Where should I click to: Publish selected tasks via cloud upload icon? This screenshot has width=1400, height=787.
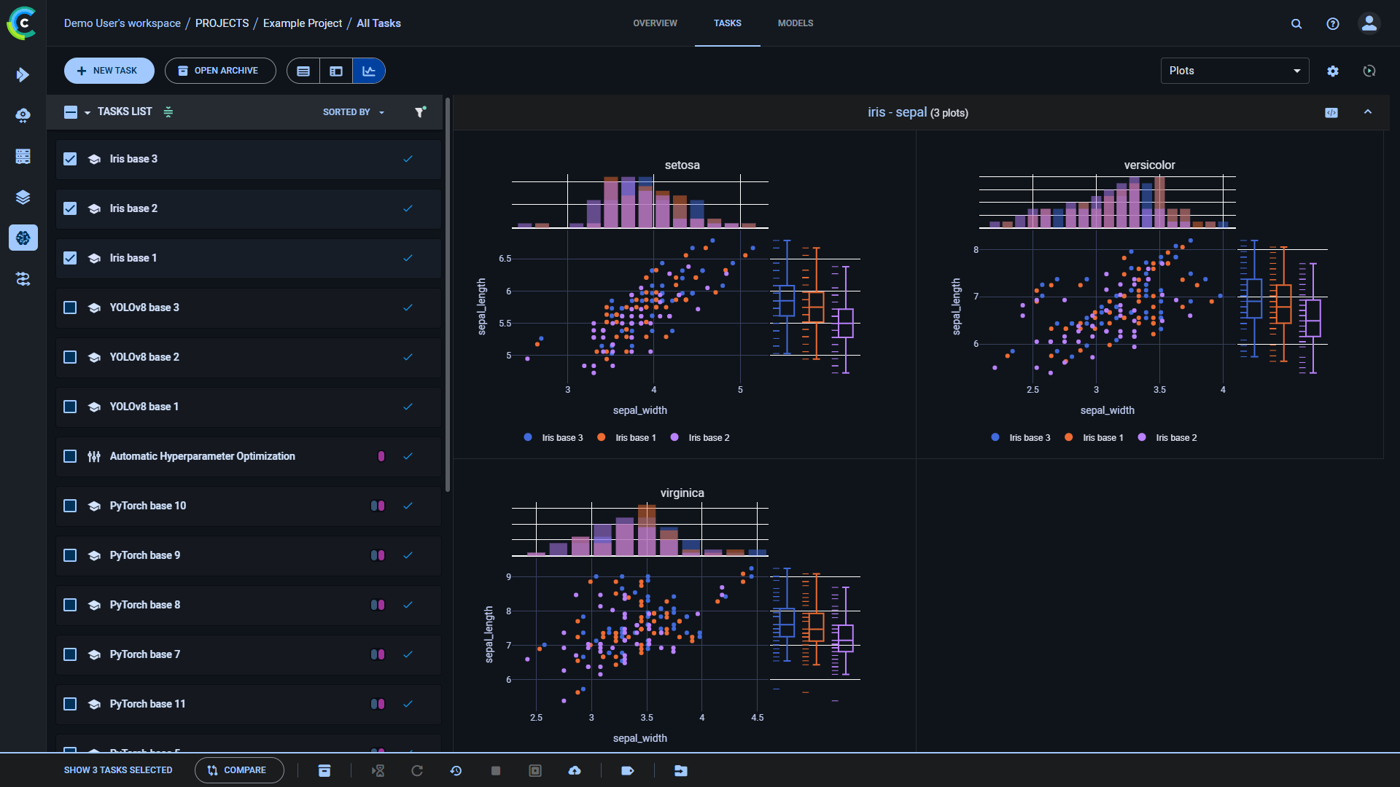(x=575, y=770)
